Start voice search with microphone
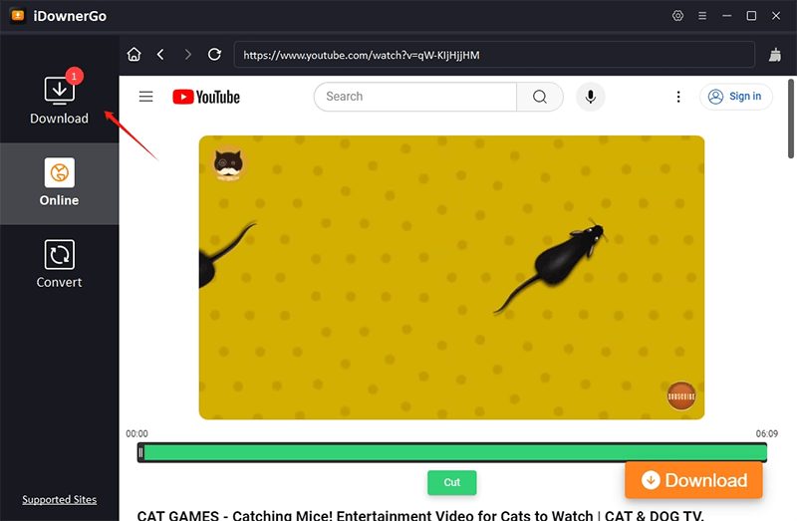This screenshot has height=521, width=797. (x=590, y=97)
